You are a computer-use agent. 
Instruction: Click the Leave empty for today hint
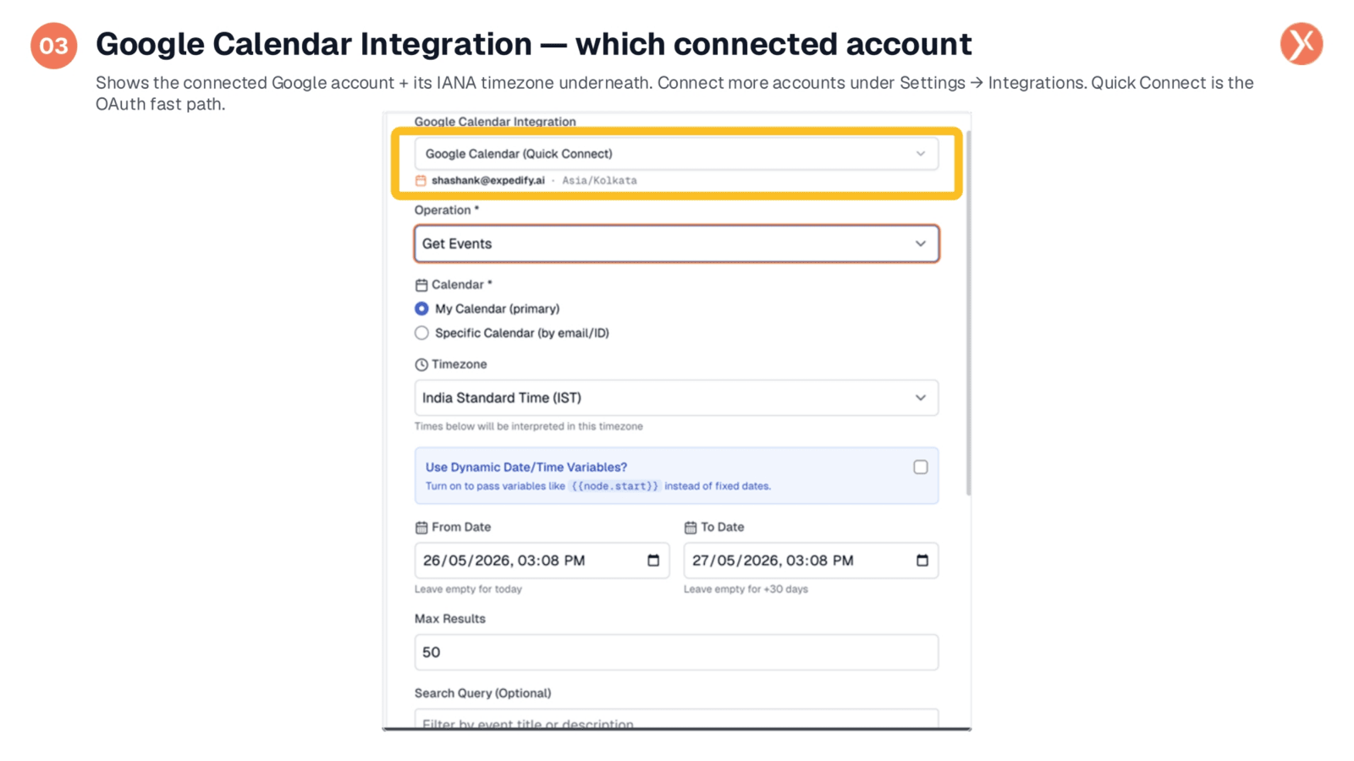pos(468,589)
